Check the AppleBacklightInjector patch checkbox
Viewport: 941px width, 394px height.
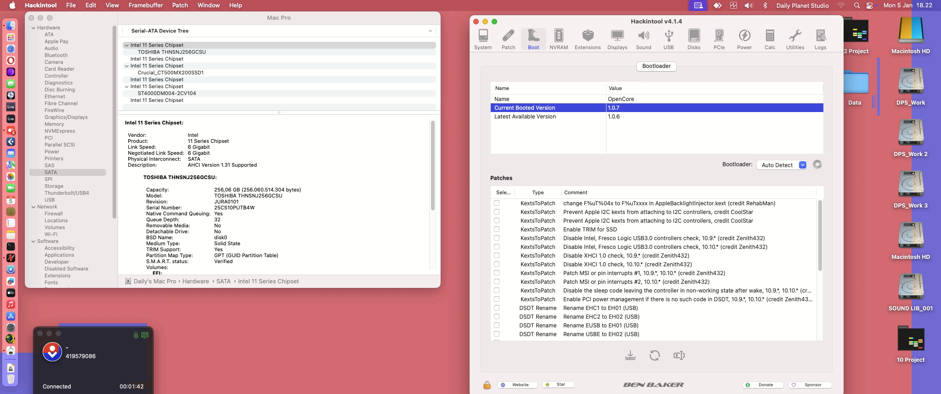coord(497,203)
